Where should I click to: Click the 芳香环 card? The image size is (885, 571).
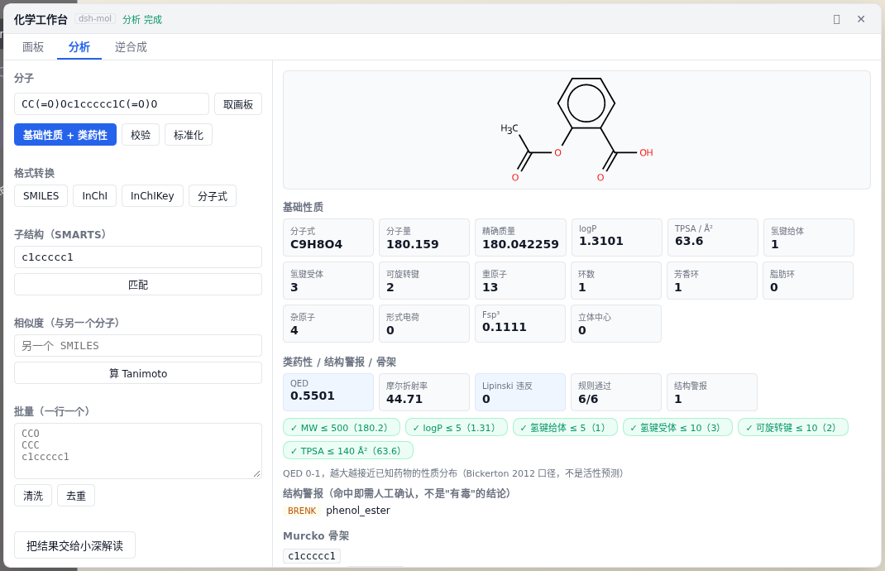pyautogui.click(x=712, y=281)
